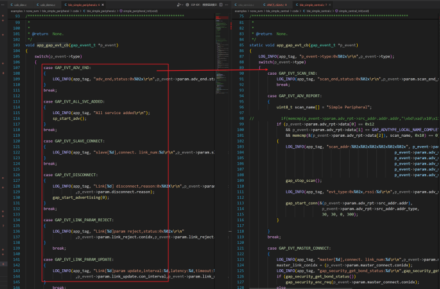440x289 pixels.
Task: Click 'case GAP_EVT_ALL_SVC_ADDED:' in left editor
Action: coord(74,101)
